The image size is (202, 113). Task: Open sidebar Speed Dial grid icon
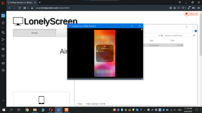3,49
